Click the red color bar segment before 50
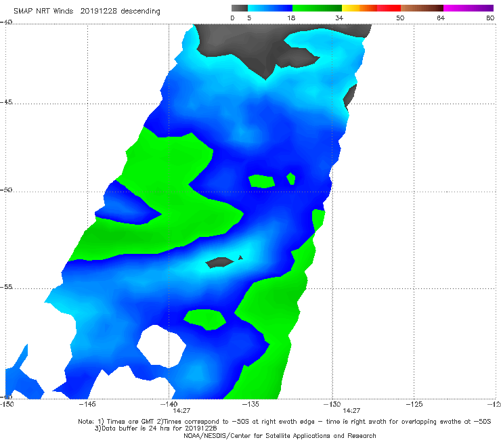 pyautogui.click(x=389, y=8)
